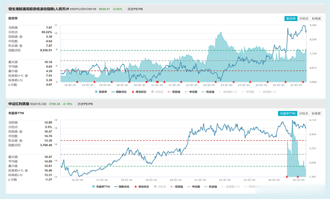
Task: Enable 平均值 line in top chart legend
Action: (247, 92)
